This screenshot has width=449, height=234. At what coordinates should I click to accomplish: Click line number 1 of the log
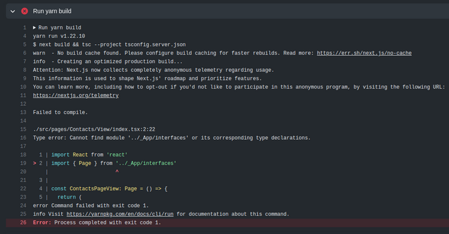24,28
